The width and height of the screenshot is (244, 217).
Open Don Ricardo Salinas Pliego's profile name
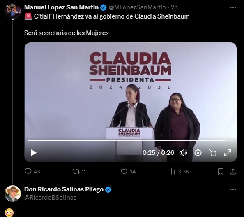pos(64,189)
